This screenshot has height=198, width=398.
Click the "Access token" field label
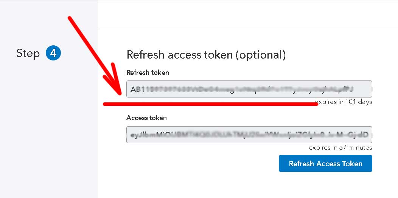coord(146,118)
